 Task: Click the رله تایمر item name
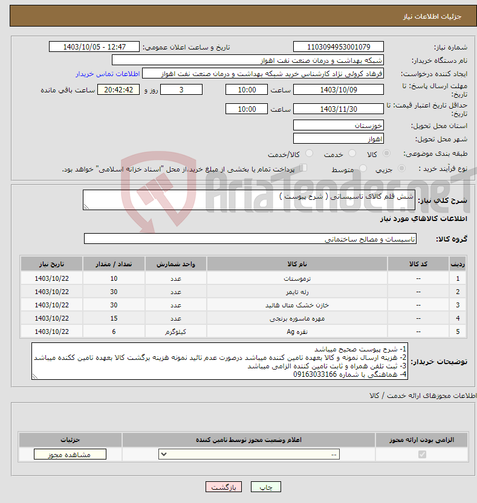297,292
